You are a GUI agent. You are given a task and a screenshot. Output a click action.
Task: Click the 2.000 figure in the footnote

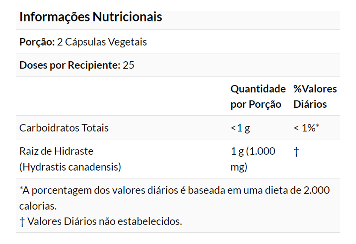pos(316,190)
